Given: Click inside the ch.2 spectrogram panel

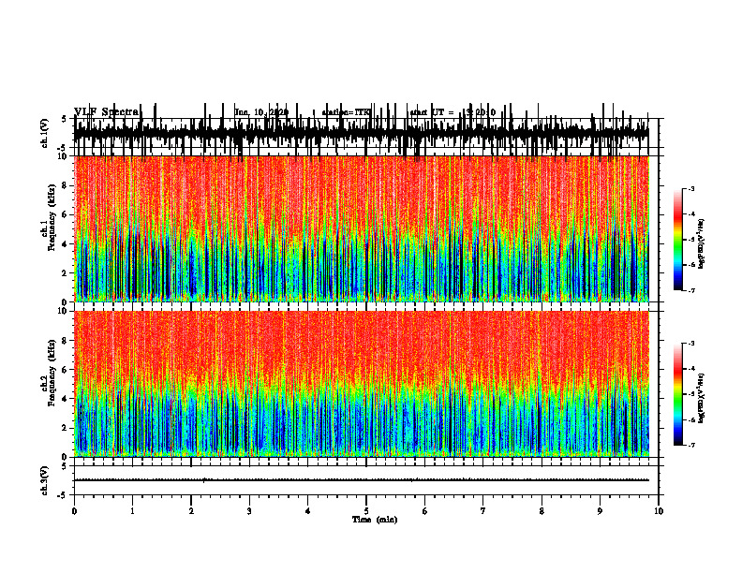Looking at the screenshot, I should 362,384.
